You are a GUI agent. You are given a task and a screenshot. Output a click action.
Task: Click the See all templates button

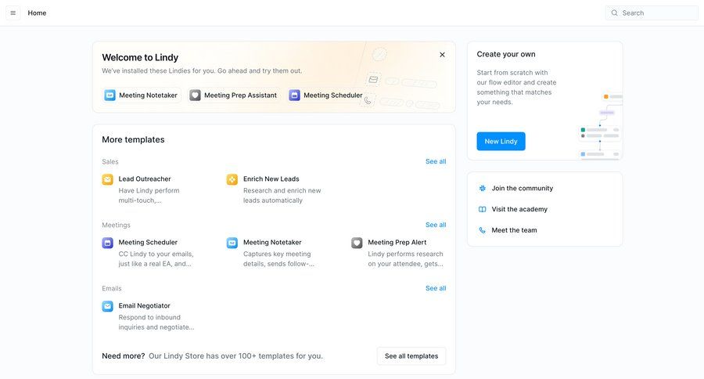(411, 356)
